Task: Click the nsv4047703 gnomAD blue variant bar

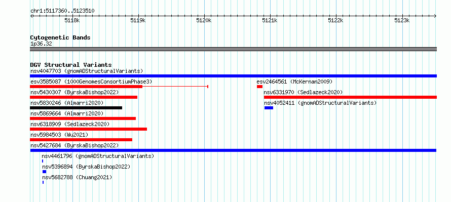Action: point(233,76)
